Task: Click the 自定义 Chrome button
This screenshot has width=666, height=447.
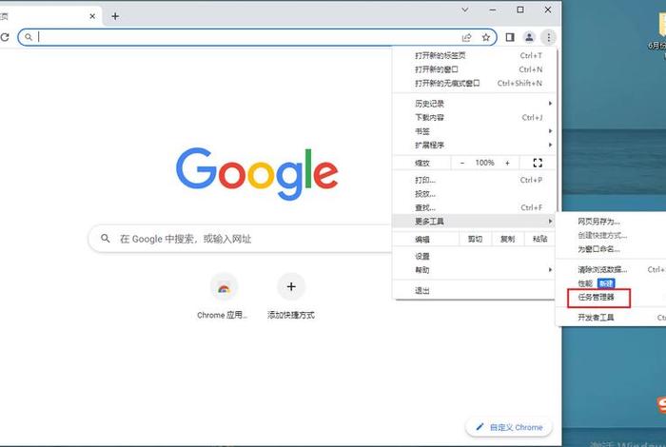Action: 509,427
